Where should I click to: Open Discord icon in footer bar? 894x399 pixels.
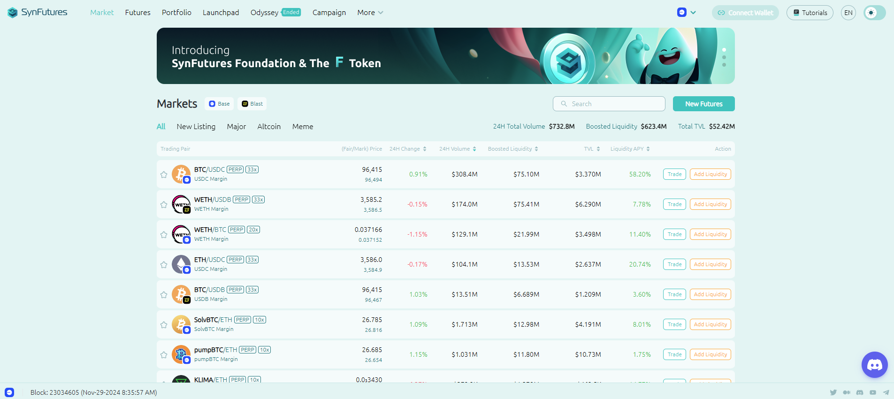tap(860, 392)
